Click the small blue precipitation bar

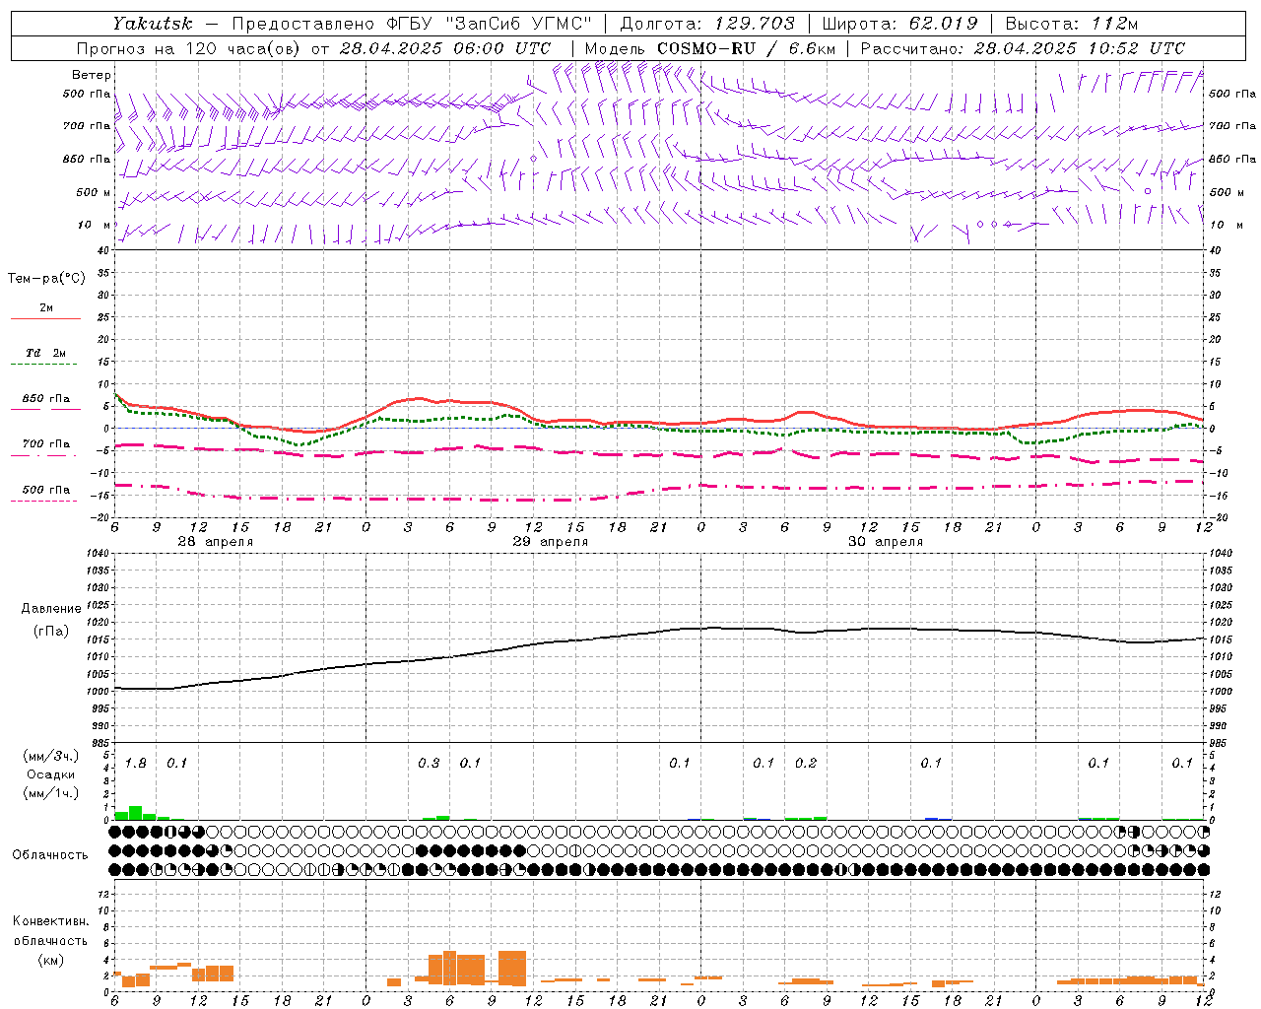click(932, 819)
